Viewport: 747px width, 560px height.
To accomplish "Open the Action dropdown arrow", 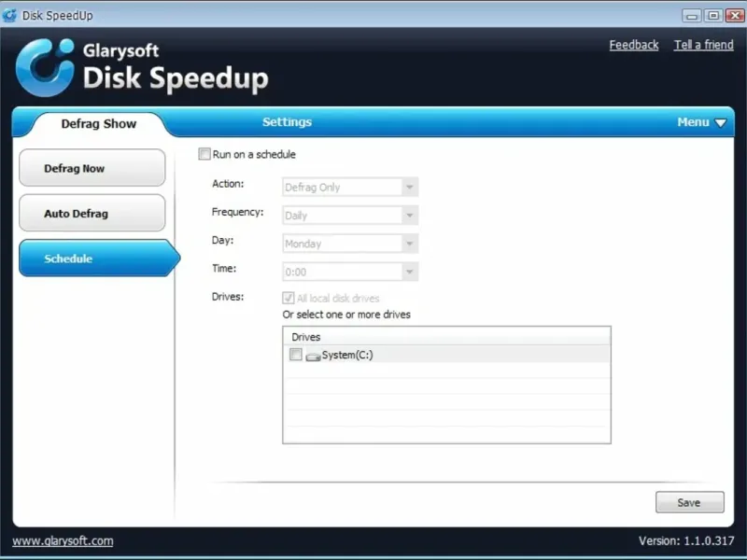I will pyautogui.click(x=410, y=188).
